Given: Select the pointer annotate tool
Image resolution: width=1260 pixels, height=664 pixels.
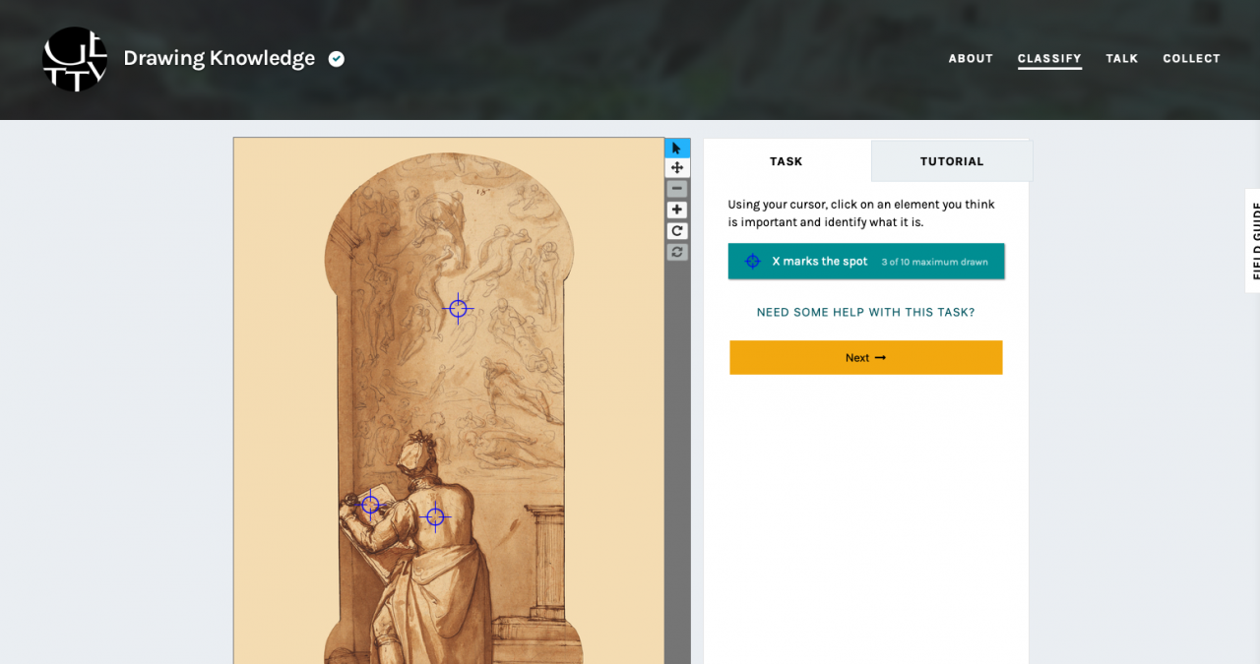Looking at the screenshot, I should 677,148.
